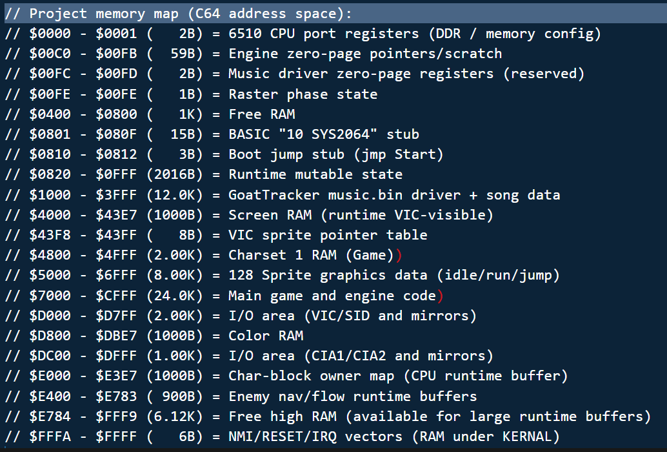Click the 'Color RAM' comment text
The image size is (667, 452).
tap(266, 335)
